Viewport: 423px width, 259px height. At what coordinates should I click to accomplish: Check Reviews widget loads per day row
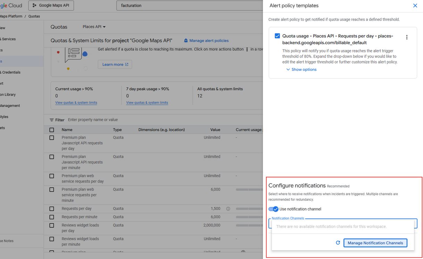click(52, 225)
